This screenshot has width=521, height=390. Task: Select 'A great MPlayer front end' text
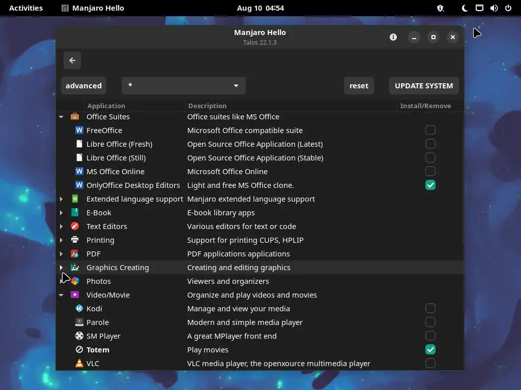pyautogui.click(x=232, y=336)
